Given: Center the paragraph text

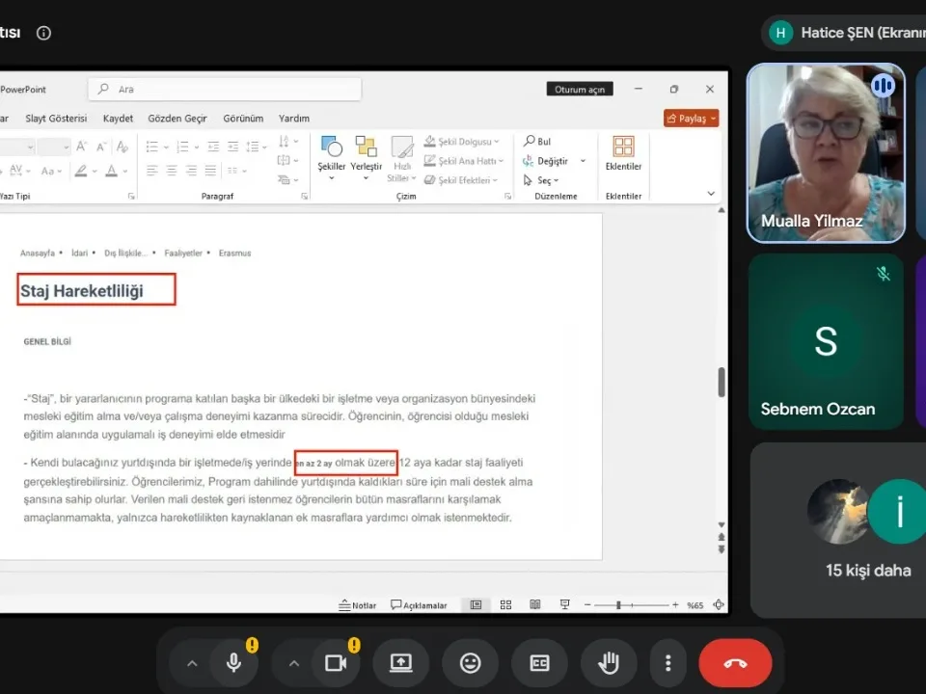Looking at the screenshot, I should tap(172, 171).
